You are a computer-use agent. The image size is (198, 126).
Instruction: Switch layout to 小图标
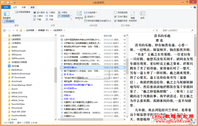[38, 16]
